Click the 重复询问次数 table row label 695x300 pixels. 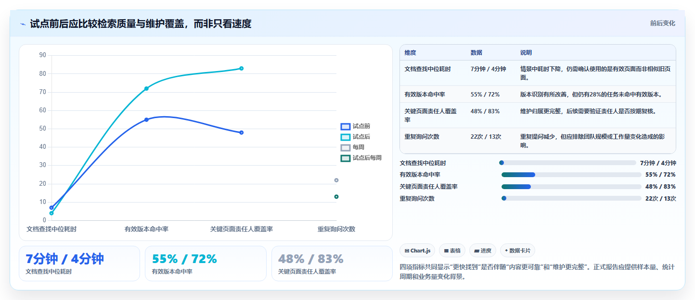pos(422,137)
